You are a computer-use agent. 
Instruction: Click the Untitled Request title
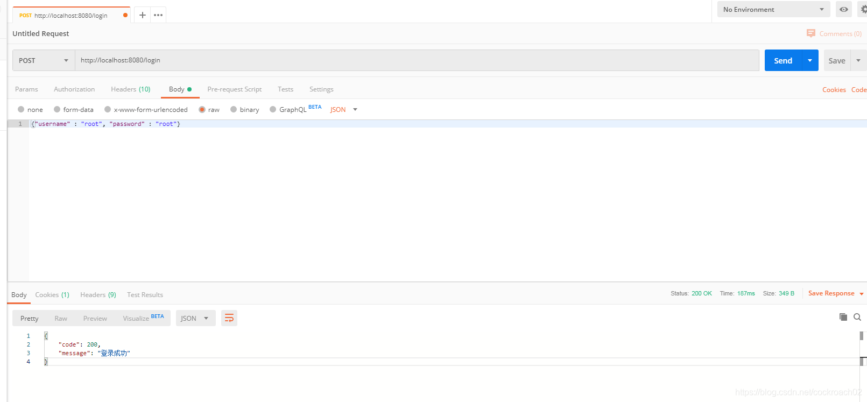coord(41,33)
